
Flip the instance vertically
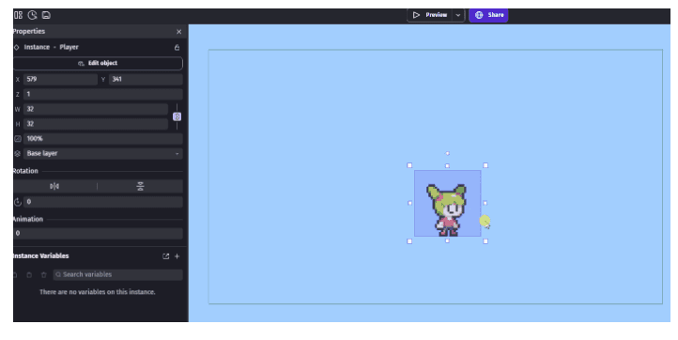[x=141, y=187]
